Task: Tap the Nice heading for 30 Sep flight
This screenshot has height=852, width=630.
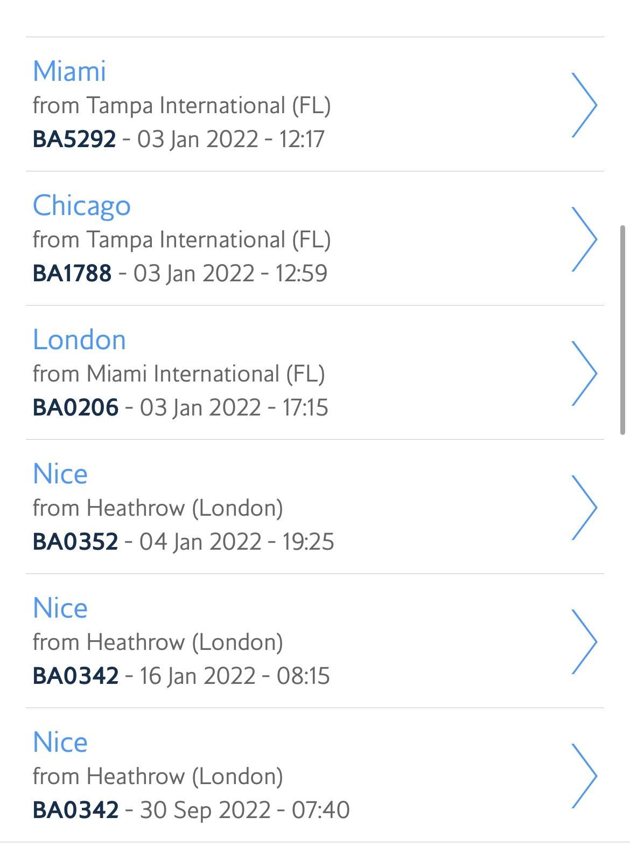Action: pos(60,742)
